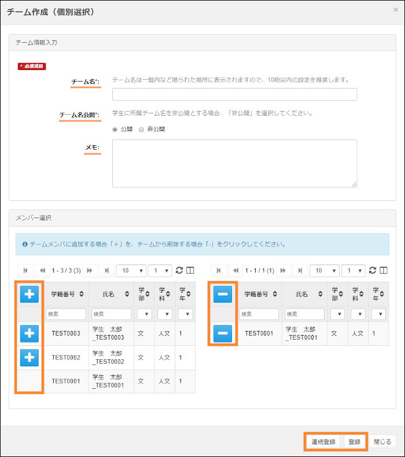405x457 pixels.
Task: Remove TEST0001 with the minus button
Action: 223,334
